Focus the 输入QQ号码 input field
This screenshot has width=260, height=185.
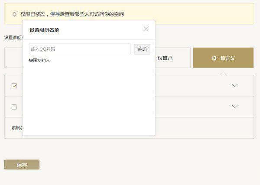(x=80, y=49)
